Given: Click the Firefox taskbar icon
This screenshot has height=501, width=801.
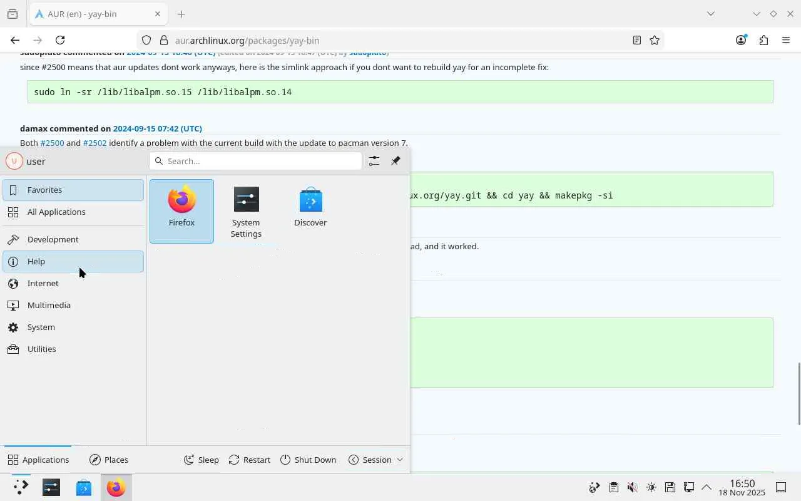Looking at the screenshot, I should pos(116,487).
